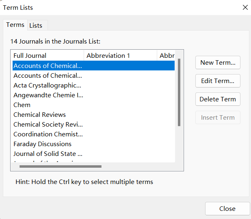Select the second Accounts of Chemical entry
Image resolution: width=251 pixels, height=219 pixels.
93,76
